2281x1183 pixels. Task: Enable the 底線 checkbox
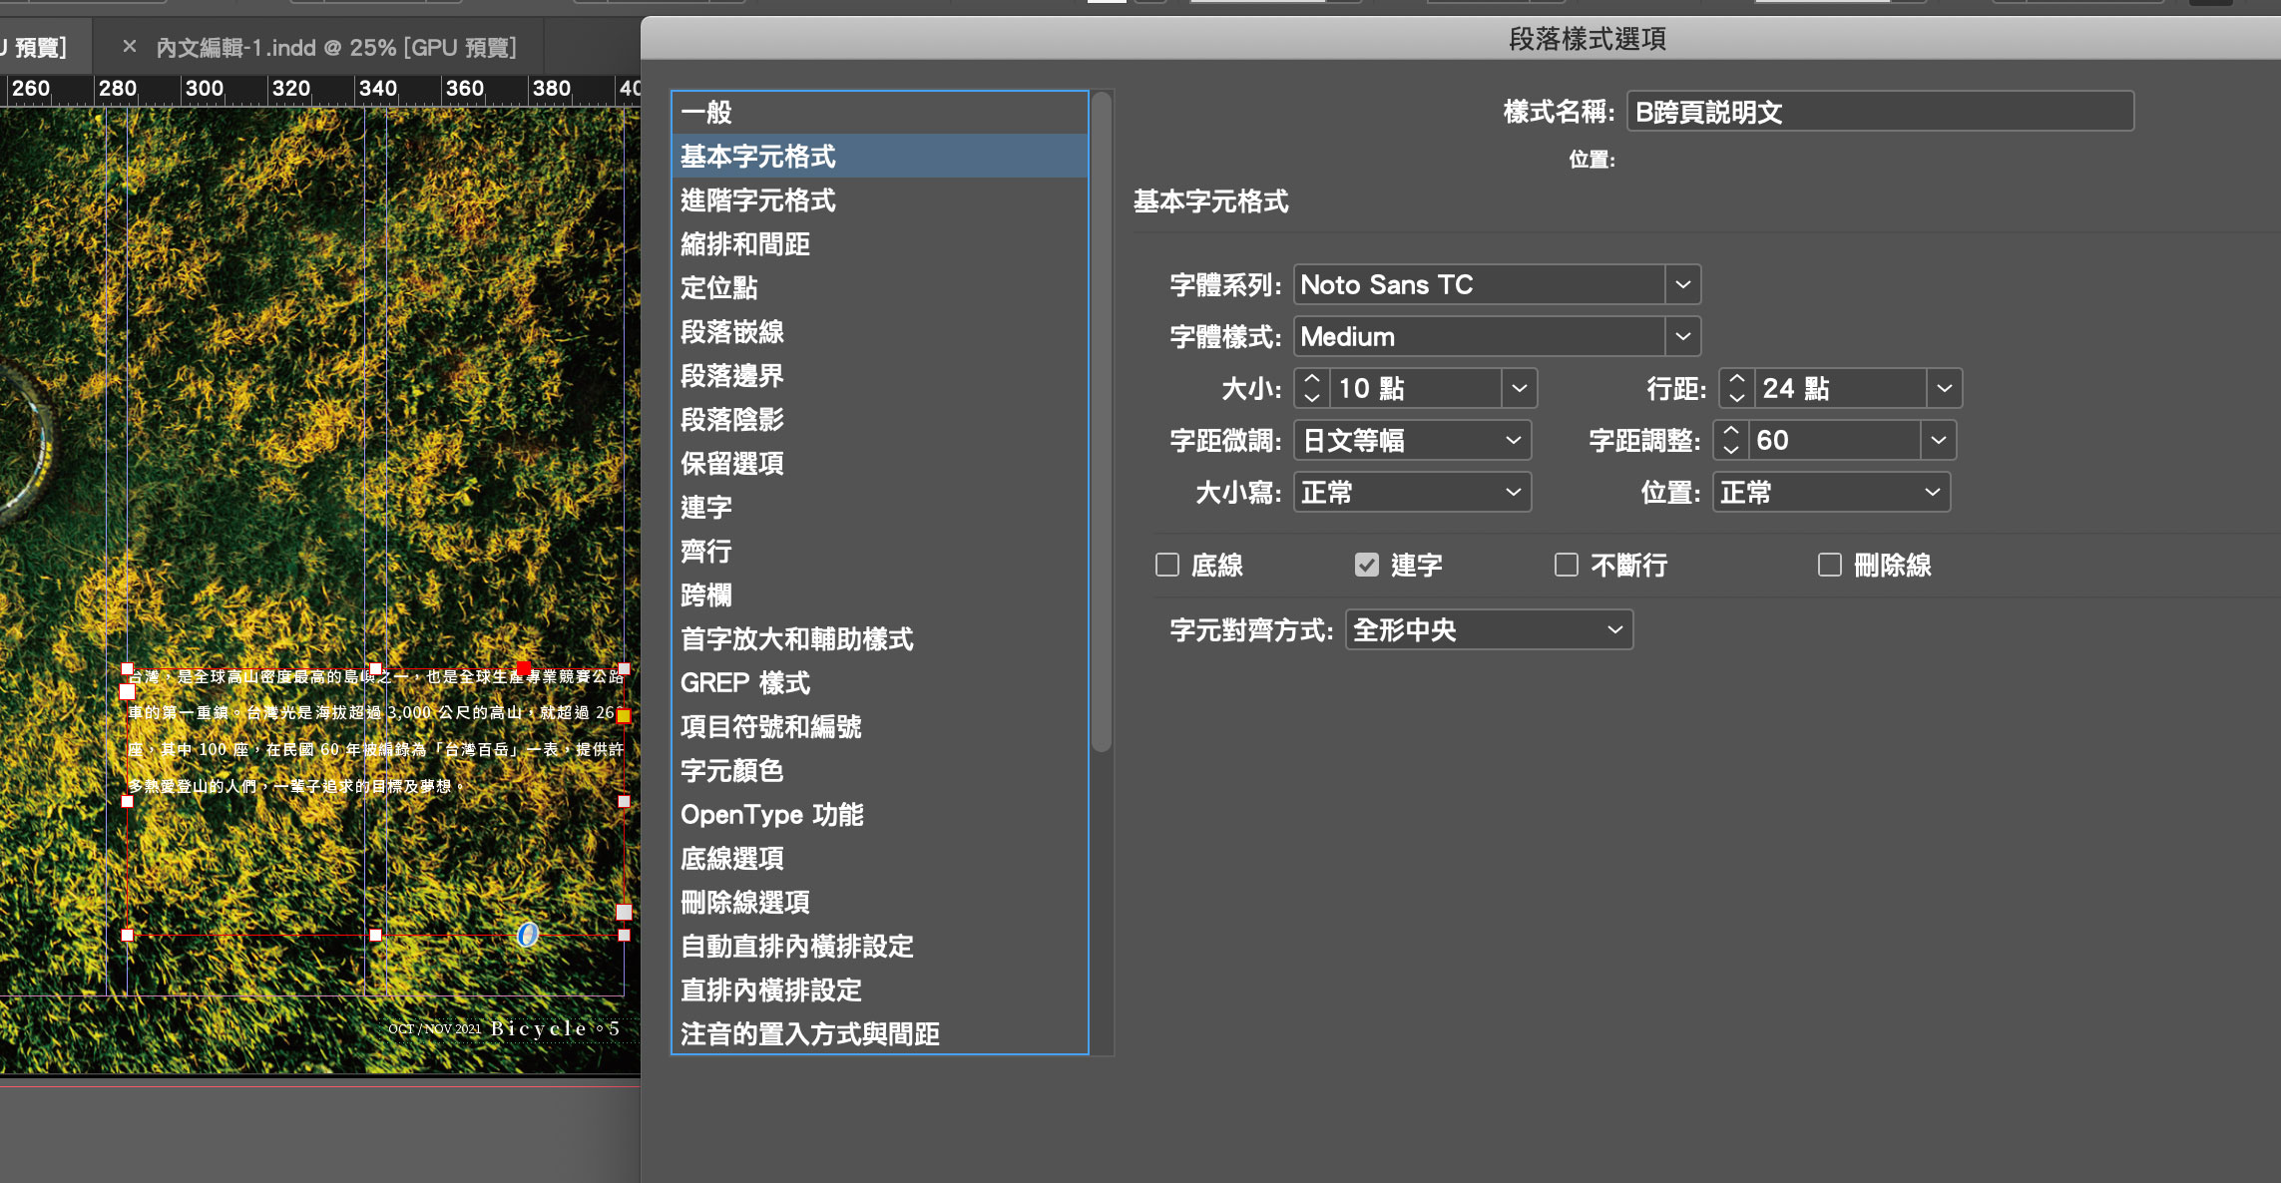[x=1167, y=565]
